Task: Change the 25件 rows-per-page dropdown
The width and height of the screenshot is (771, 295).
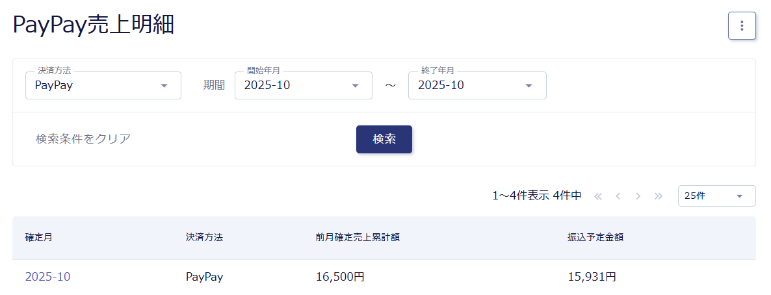Action: click(716, 196)
